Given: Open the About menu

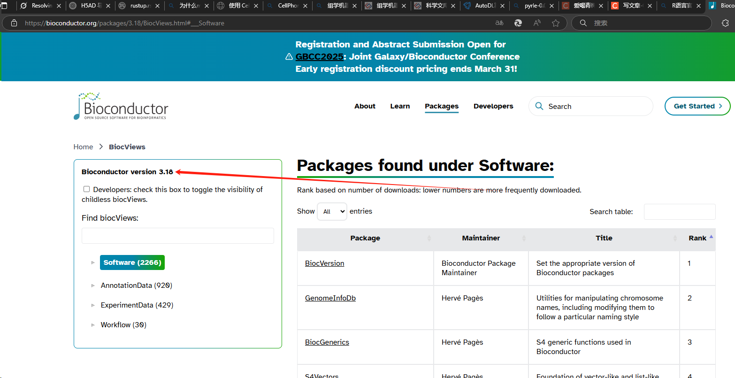Looking at the screenshot, I should coord(365,106).
